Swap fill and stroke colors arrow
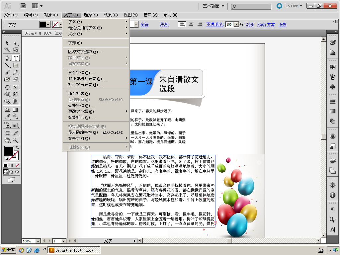This screenshot has width=340, height=255. tap(17, 147)
